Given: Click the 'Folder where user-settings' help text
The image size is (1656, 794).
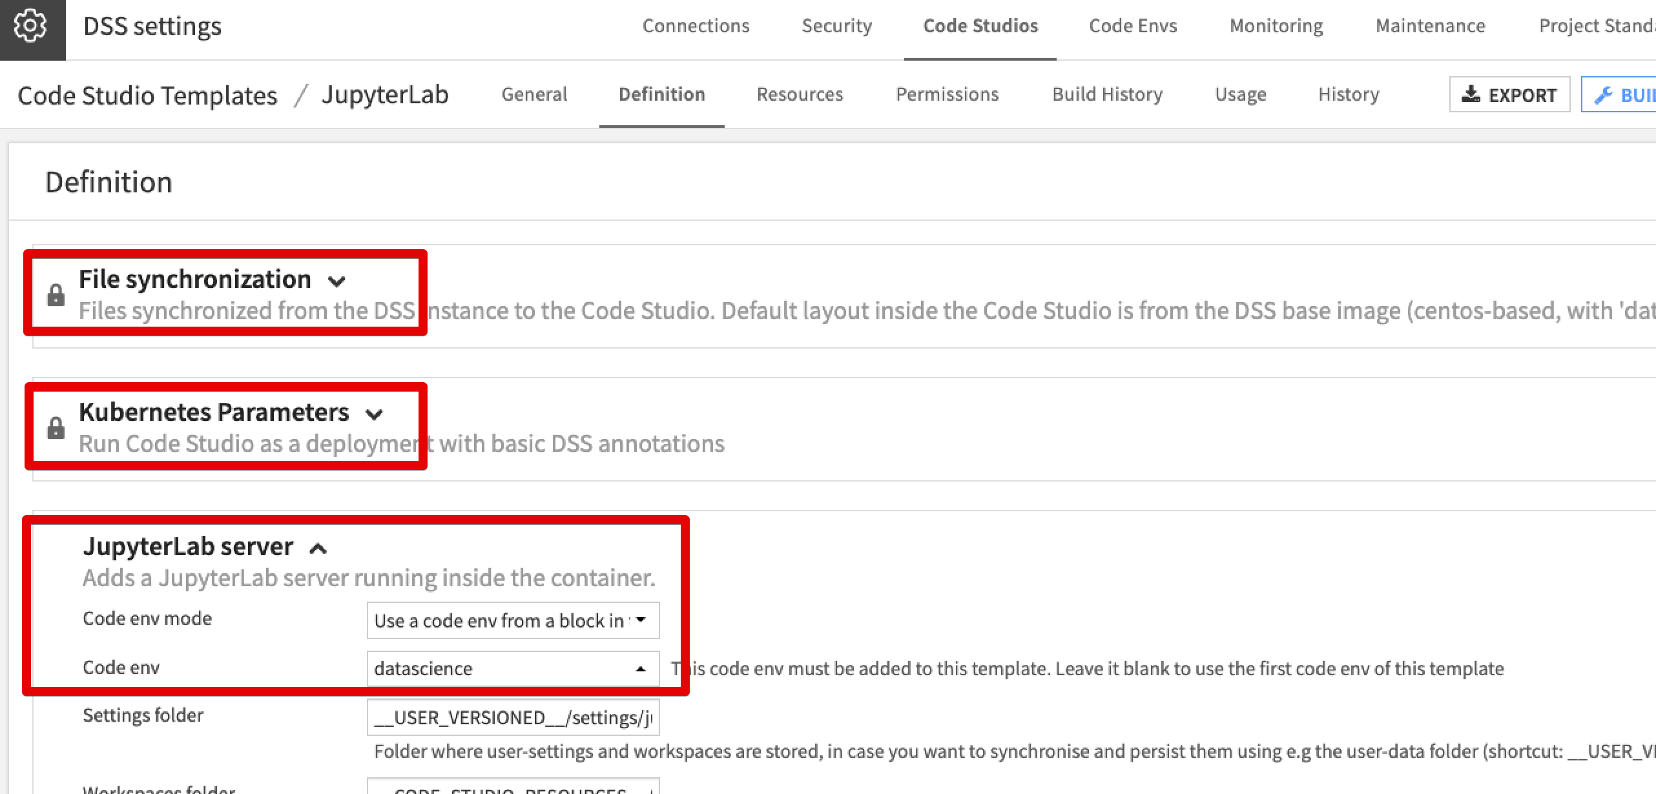Looking at the screenshot, I should (1015, 751).
